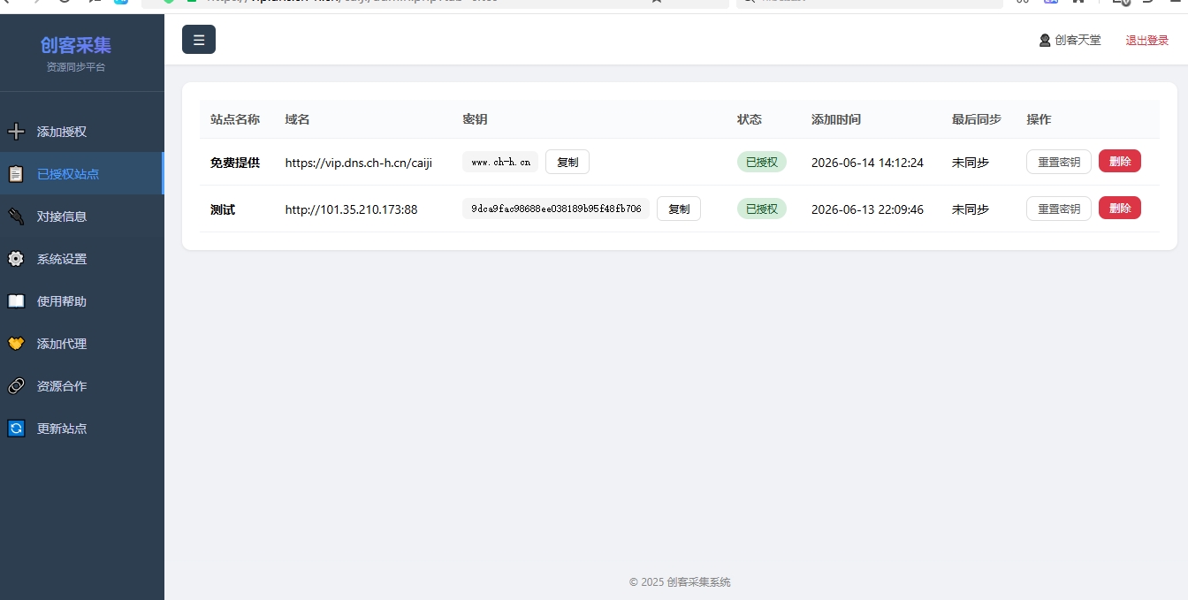Click the 创客天堂 username
The width and height of the screenshot is (1188, 600).
[1078, 40]
